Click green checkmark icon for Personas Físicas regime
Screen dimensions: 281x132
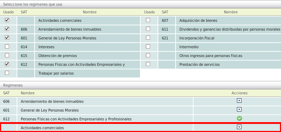(239, 118)
